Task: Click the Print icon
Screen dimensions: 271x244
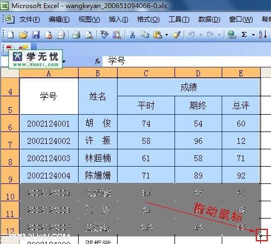Action: (76, 34)
